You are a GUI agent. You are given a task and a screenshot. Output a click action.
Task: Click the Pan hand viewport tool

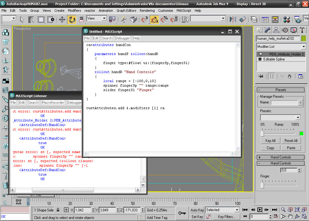(x=290, y=216)
